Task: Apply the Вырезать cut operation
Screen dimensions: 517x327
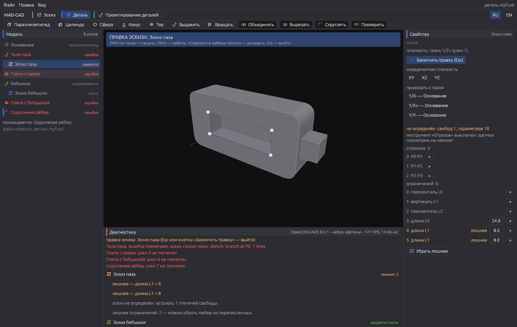Action: click(x=296, y=25)
